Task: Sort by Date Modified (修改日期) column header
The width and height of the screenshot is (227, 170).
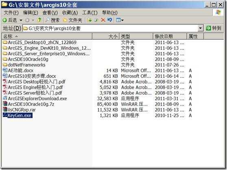Action: [x=170, y=36]
